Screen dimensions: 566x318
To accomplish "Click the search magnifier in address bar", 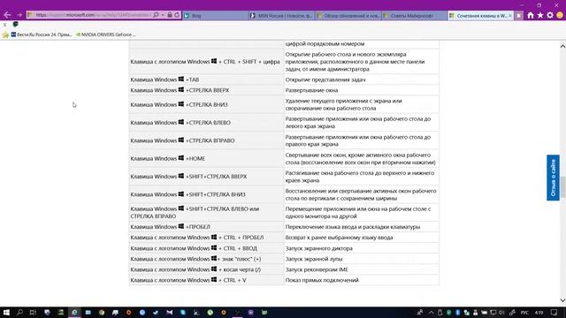I will coord(156,15).
